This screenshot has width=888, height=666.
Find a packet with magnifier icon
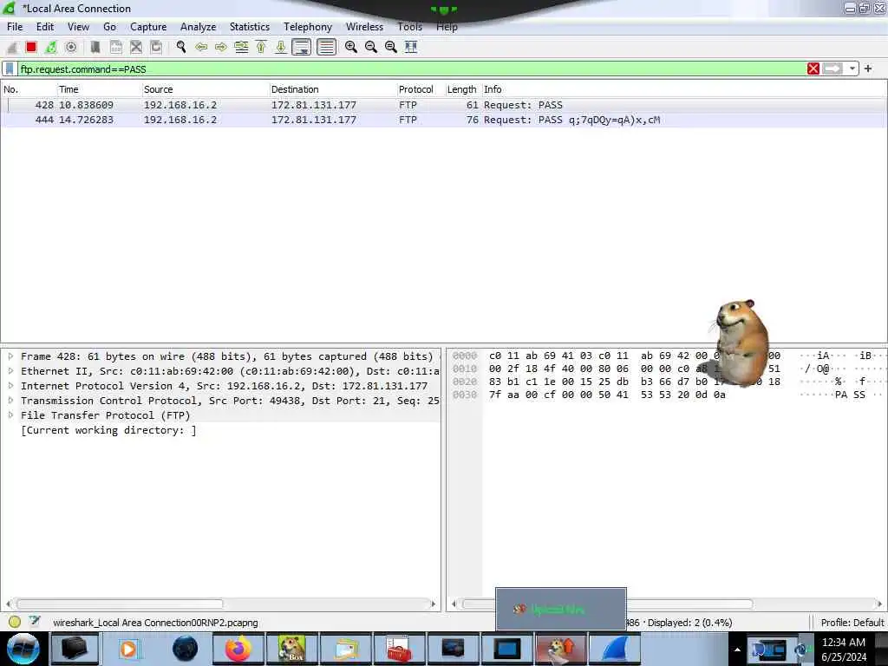(x=181, y=47)
